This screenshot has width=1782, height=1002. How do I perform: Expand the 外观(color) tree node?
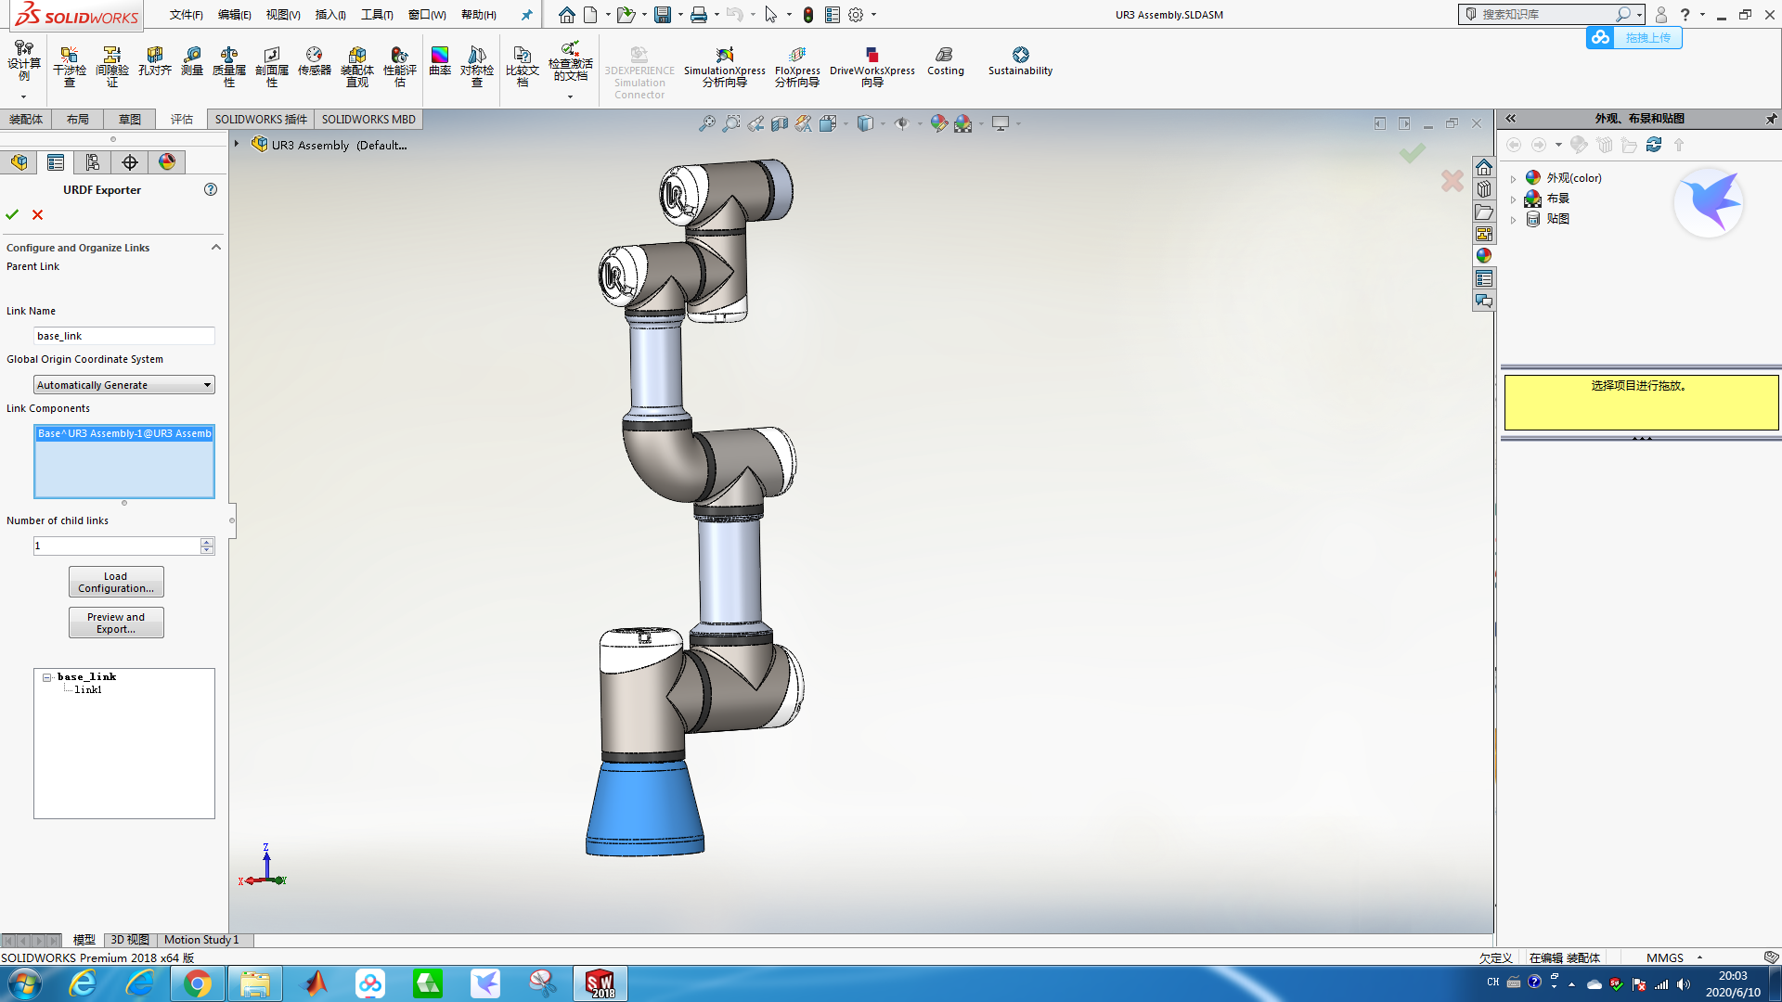pyautogui.click(x=1514, y=178)
